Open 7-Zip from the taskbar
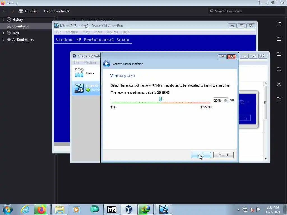Screen dimensions: 287x215 coord(112,209)
